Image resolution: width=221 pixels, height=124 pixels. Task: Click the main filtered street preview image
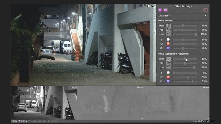(84, 45)
